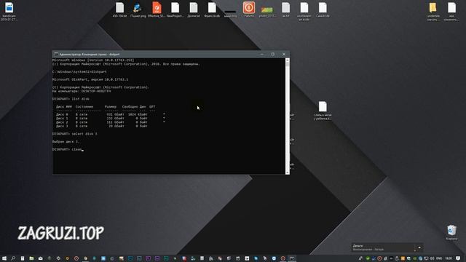Switch input language via ENG indicator
466x262 pixels.
[x=439, y=258]
